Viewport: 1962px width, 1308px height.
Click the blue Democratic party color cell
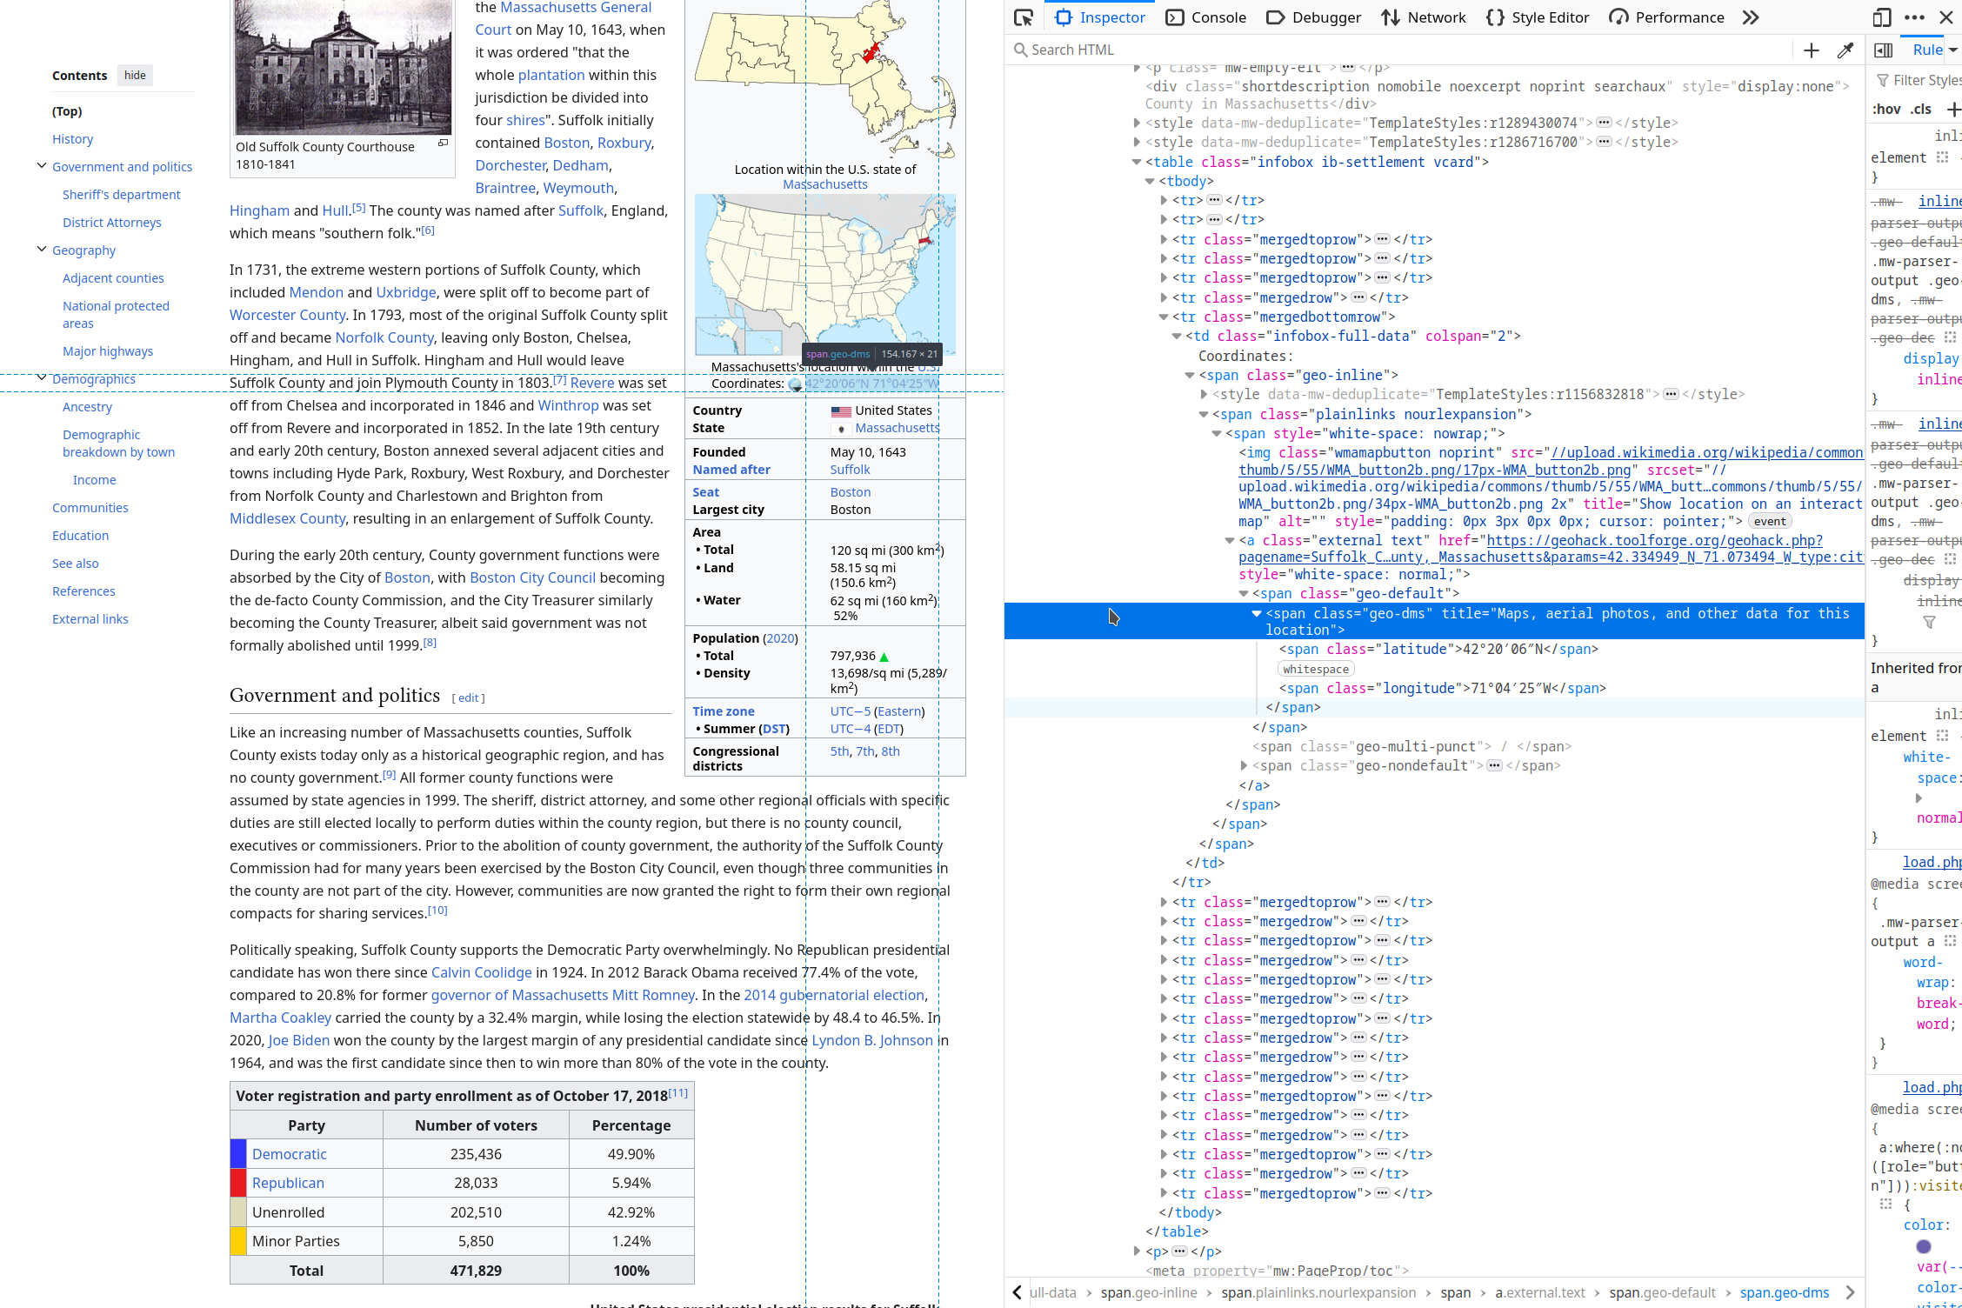point(238,1154)
